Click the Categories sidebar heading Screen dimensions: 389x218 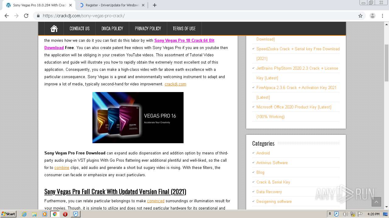pyautogui.click(x=263, y=143)
